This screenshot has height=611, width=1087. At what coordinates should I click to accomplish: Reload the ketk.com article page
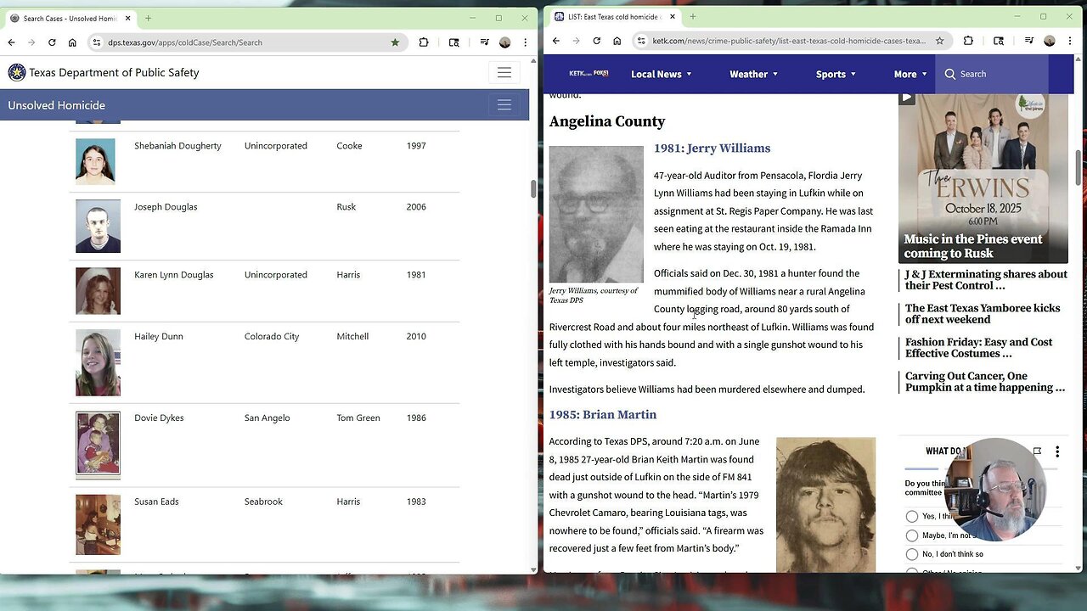pos(596,41)
